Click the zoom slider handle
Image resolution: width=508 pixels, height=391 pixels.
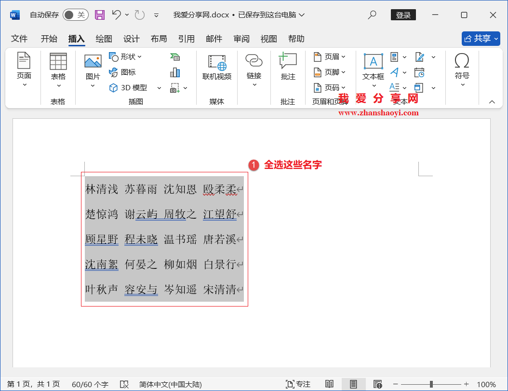(431, 384)
